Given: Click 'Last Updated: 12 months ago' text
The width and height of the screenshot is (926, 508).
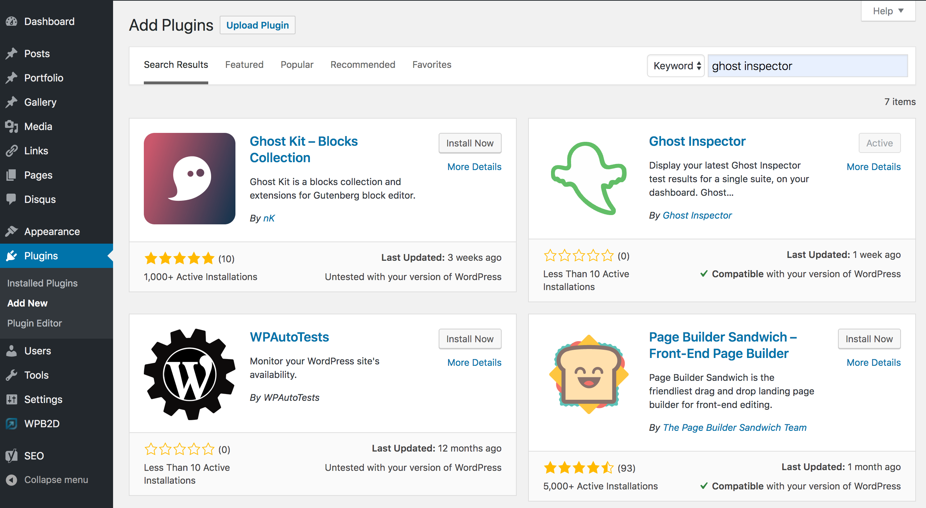Looking at the screenshot, I should 437,448.
